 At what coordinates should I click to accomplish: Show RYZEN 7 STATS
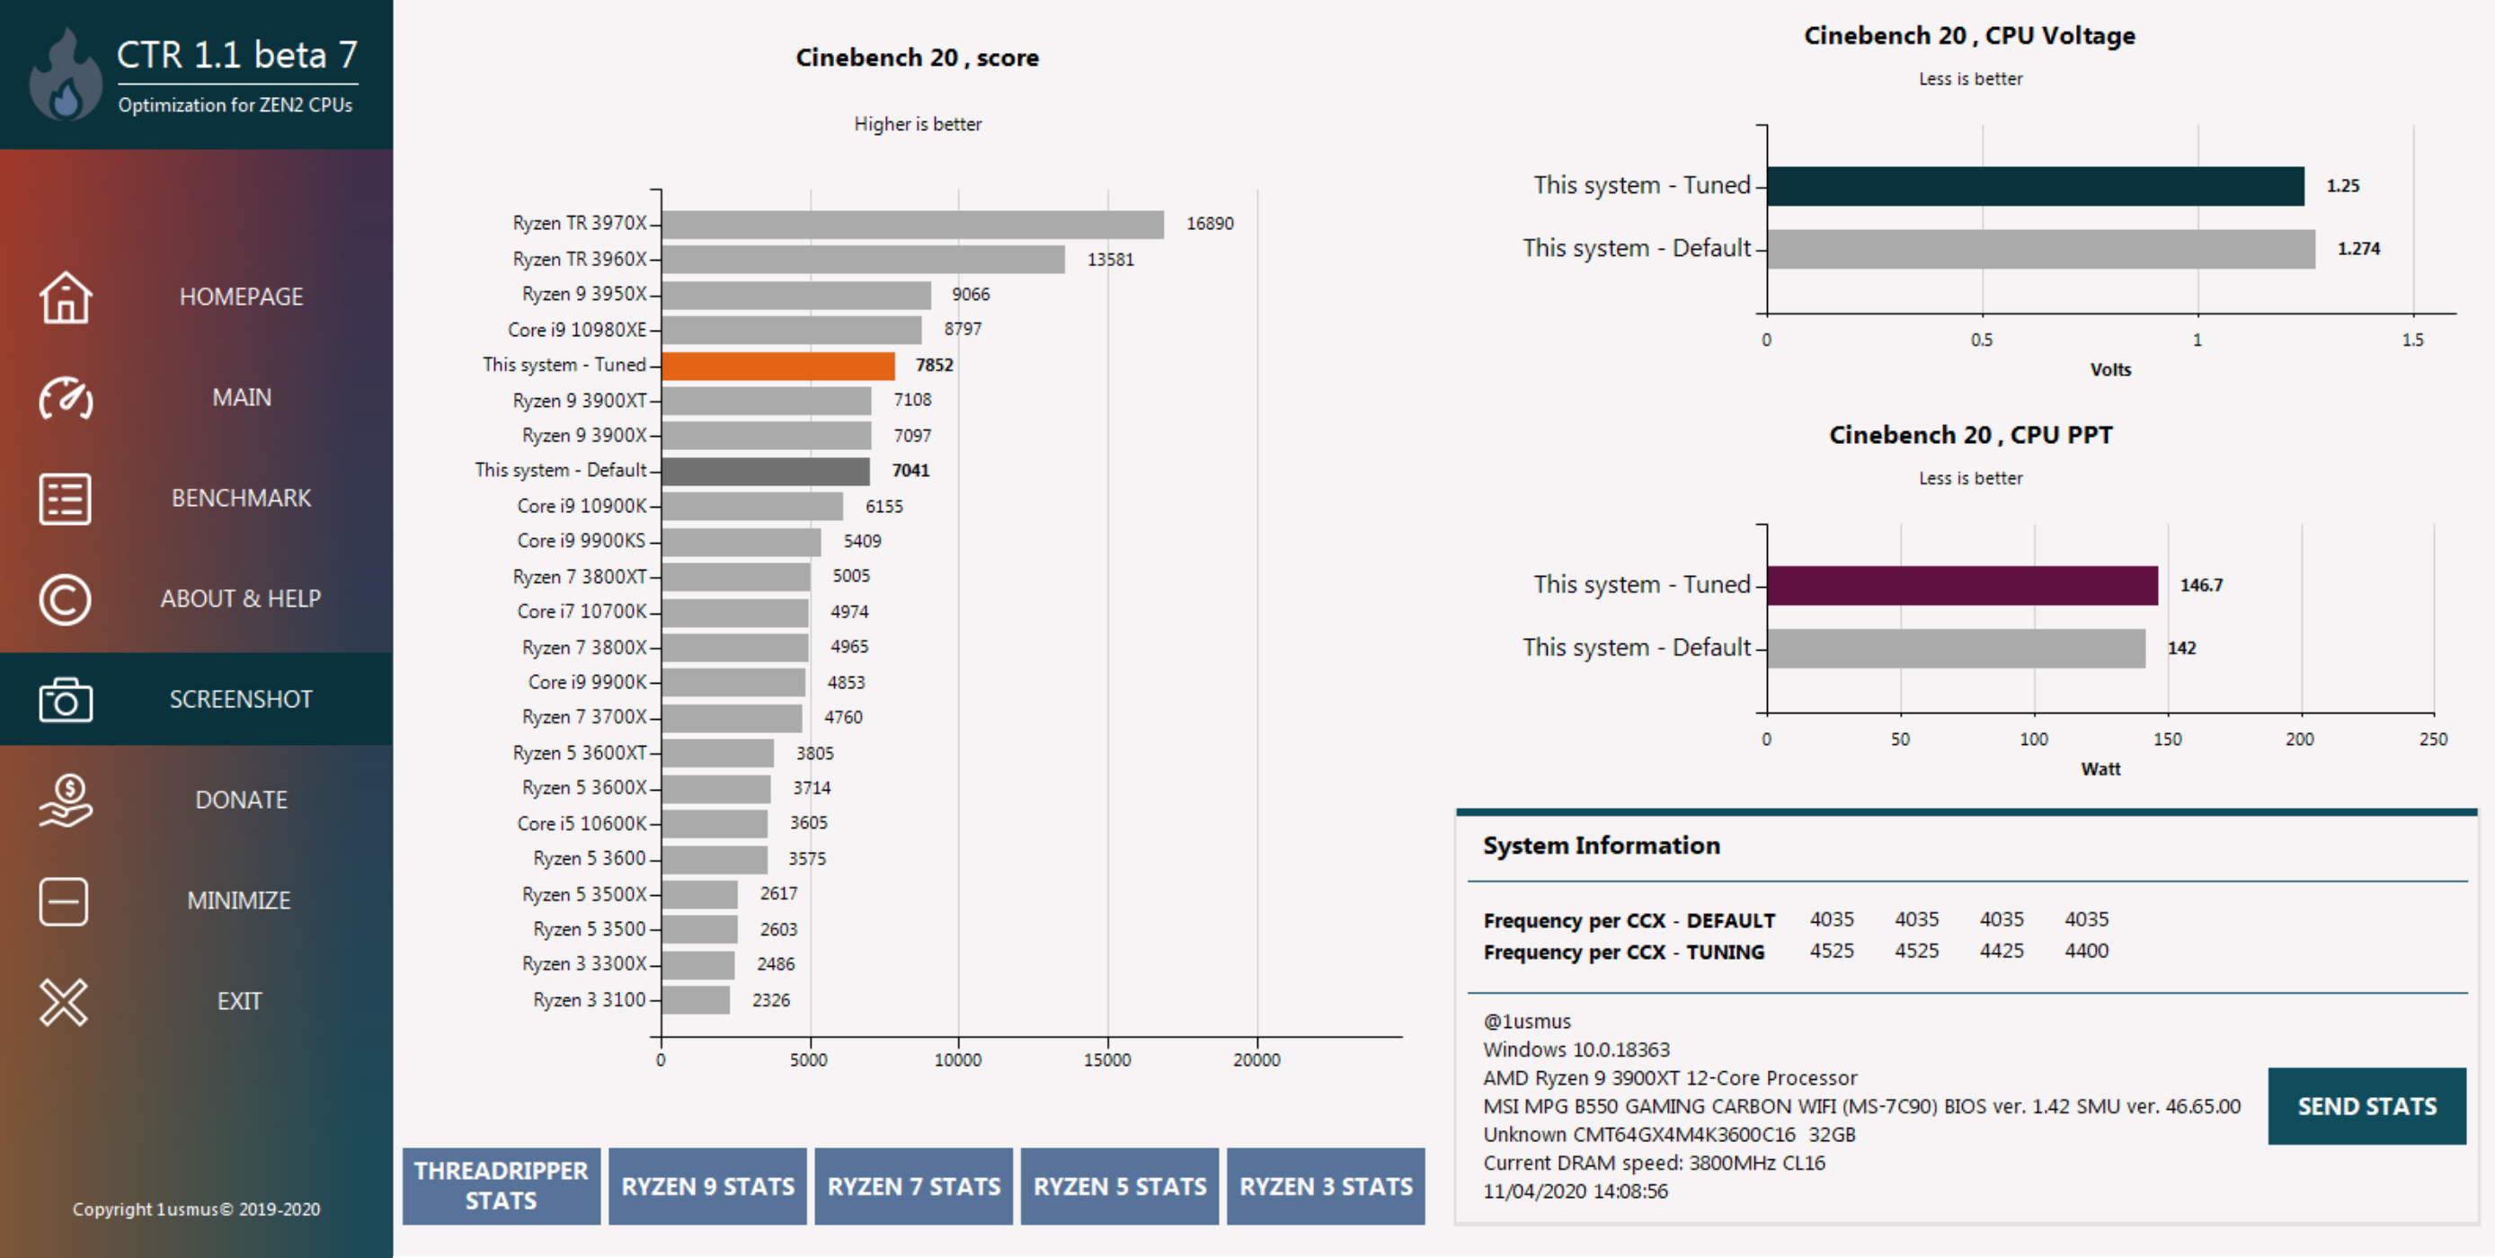[x=913, y=1185]
